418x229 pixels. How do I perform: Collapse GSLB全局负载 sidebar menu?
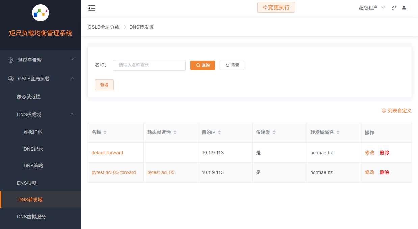point(41,79)
